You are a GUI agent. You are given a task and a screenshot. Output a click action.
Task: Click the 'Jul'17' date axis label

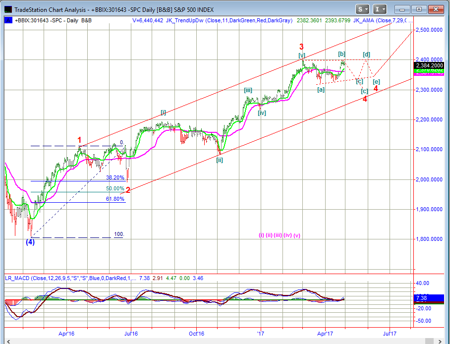coord(390,334)
